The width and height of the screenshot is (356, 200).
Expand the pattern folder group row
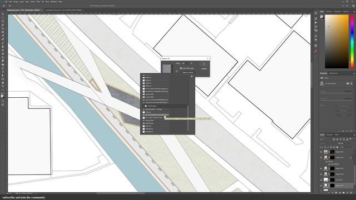click(144, 106)
